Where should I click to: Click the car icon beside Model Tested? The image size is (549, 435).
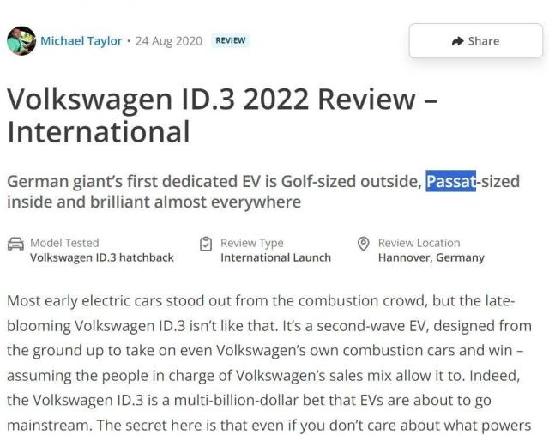(x=15, y=244)
